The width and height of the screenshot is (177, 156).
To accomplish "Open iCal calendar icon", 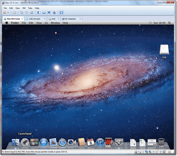I will (x=91, y=142).
